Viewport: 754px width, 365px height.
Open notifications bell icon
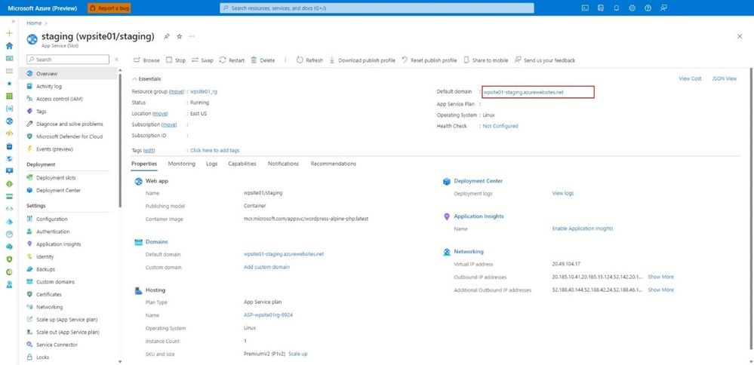tap(617, 8)
